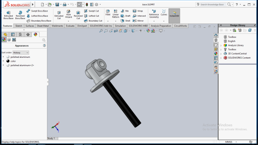Image resolution: width=258 pixels, height=145 pixels.
Task: Click the SOLIDWORKS logo menu arrow
Action: tap(33, 4)
